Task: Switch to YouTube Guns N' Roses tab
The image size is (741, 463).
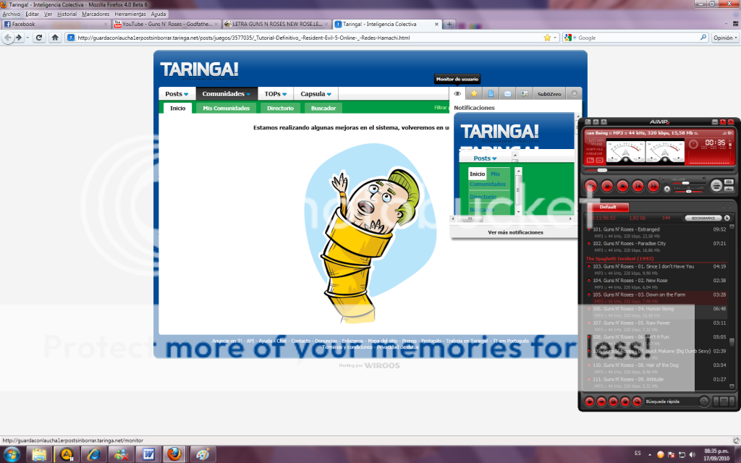Action: [166, 24]
